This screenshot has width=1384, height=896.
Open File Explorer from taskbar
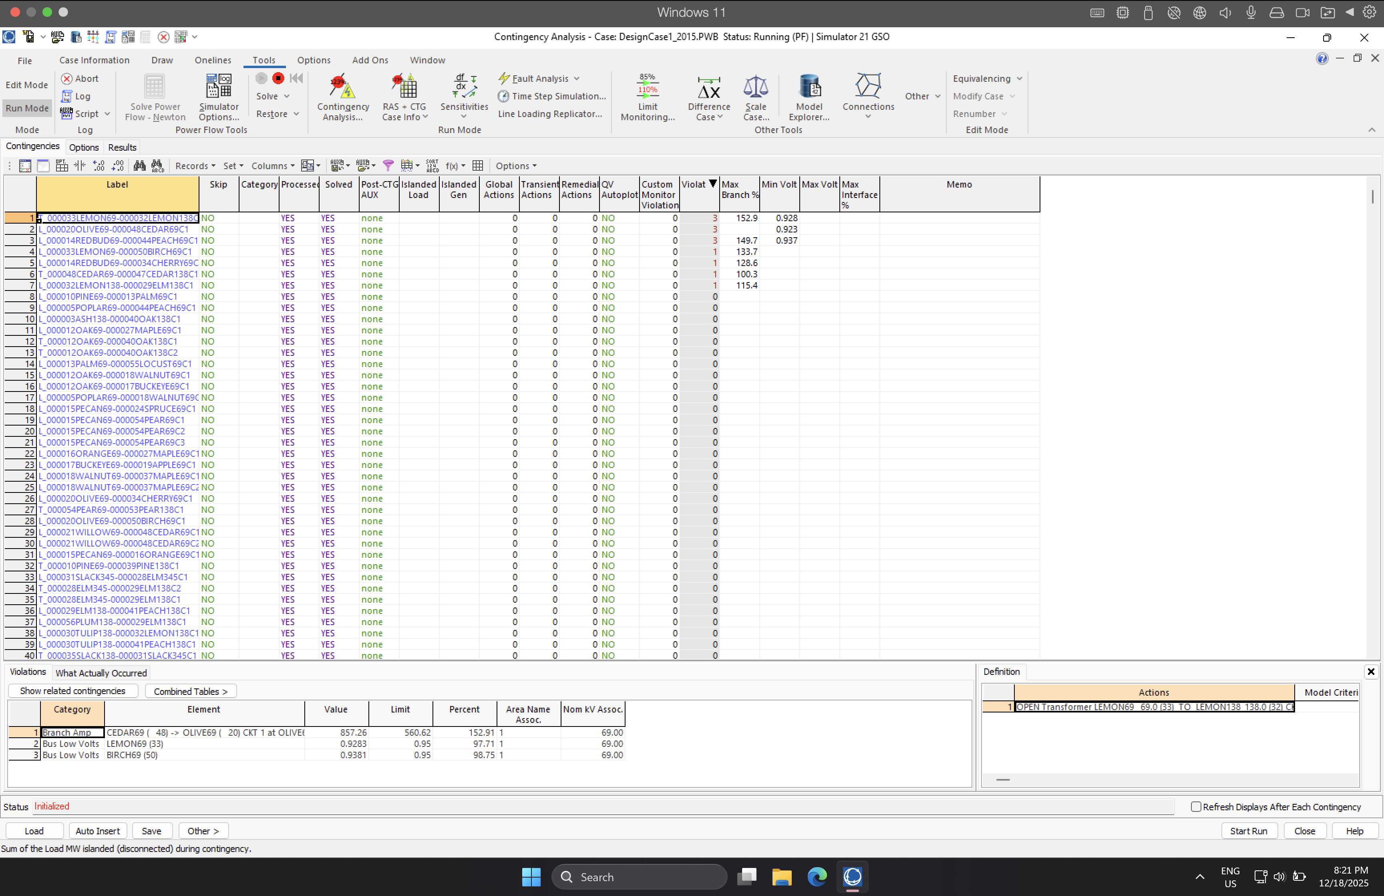click(781, 877)
